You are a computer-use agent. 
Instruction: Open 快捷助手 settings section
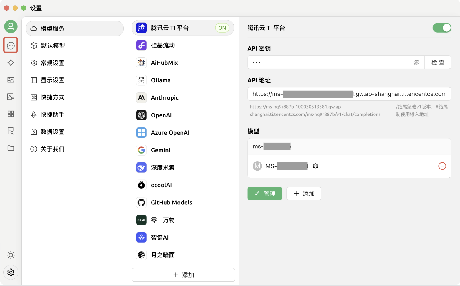(75, 115)
